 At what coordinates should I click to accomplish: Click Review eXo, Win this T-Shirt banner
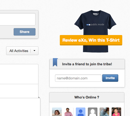click(x=91, y=40)
